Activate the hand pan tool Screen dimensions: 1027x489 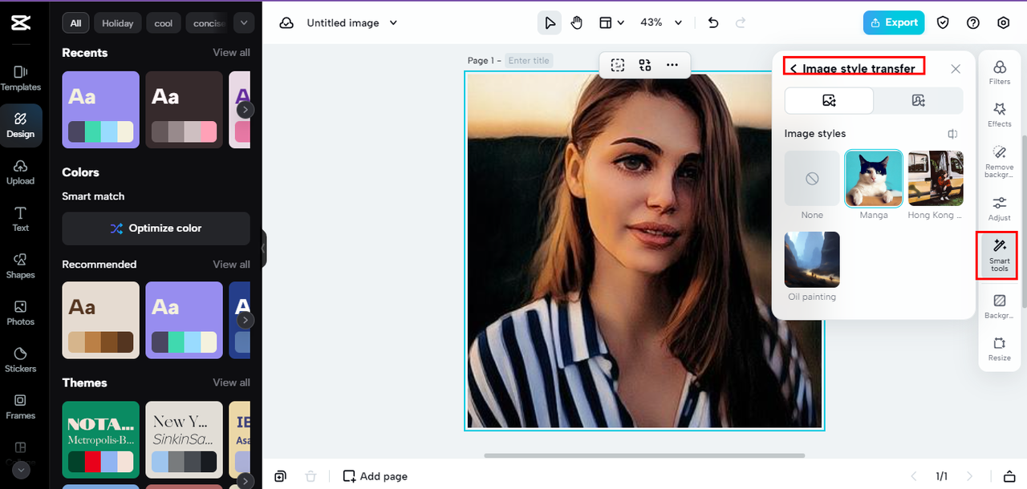coord(577,22)
